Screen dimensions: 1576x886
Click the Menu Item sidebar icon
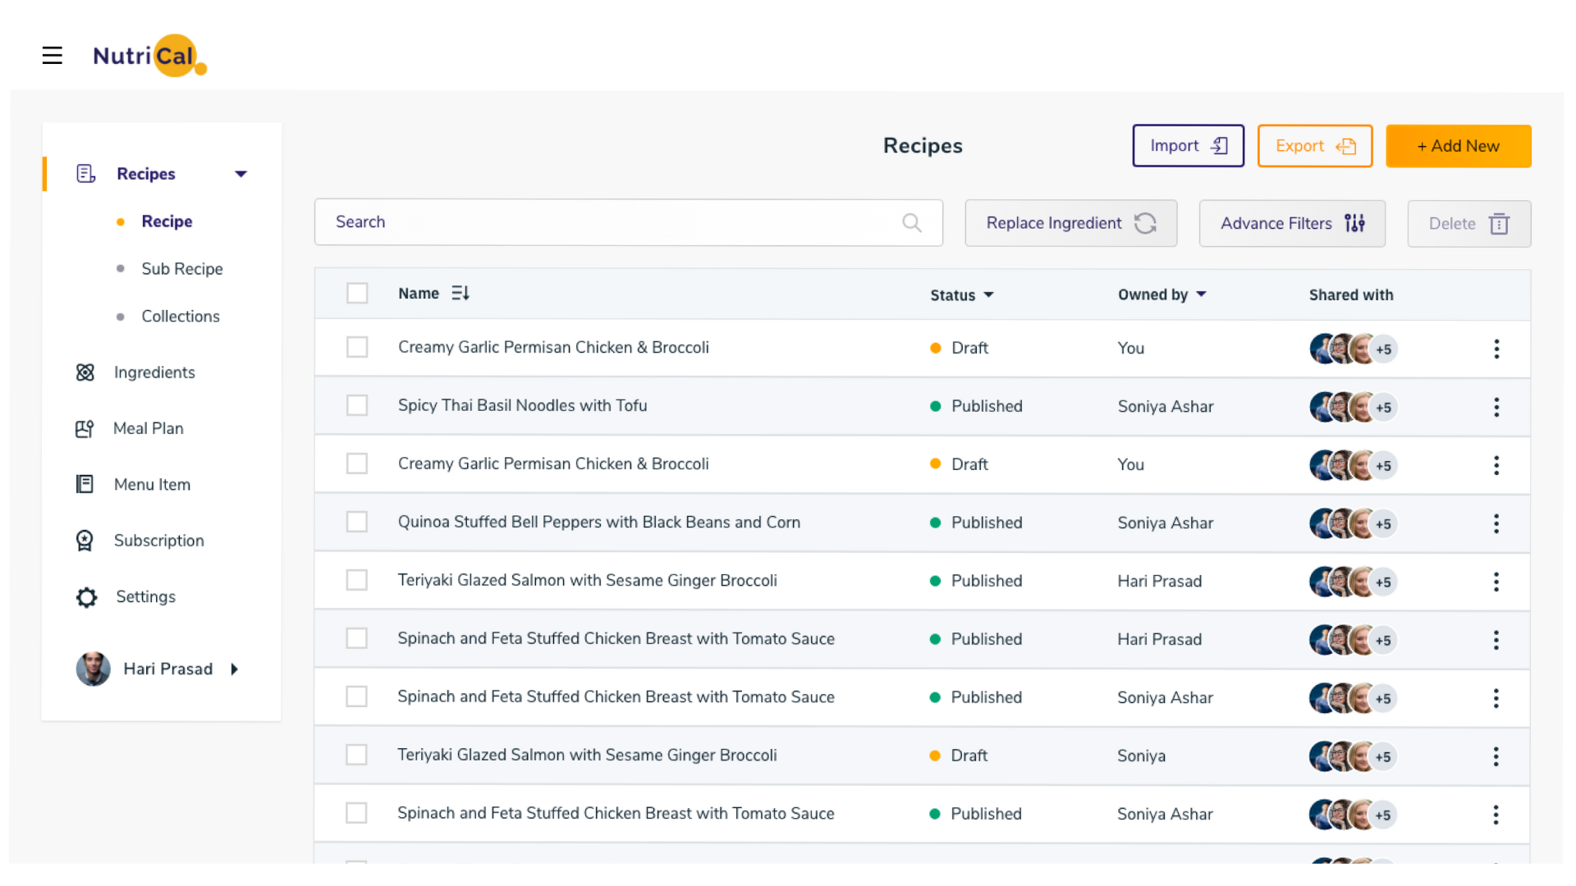85,485
